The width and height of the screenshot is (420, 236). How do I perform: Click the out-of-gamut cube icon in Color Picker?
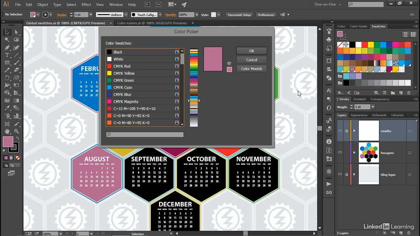[x=229, y=63]
